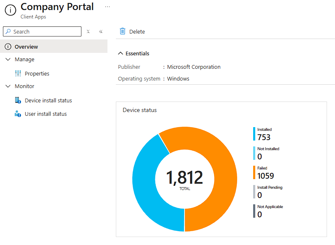This screenshot has width=335, height=245.
Task: Click the Failed count 1059
Action: (266, 176)
